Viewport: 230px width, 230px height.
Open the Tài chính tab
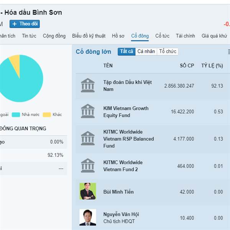point(186,36)
